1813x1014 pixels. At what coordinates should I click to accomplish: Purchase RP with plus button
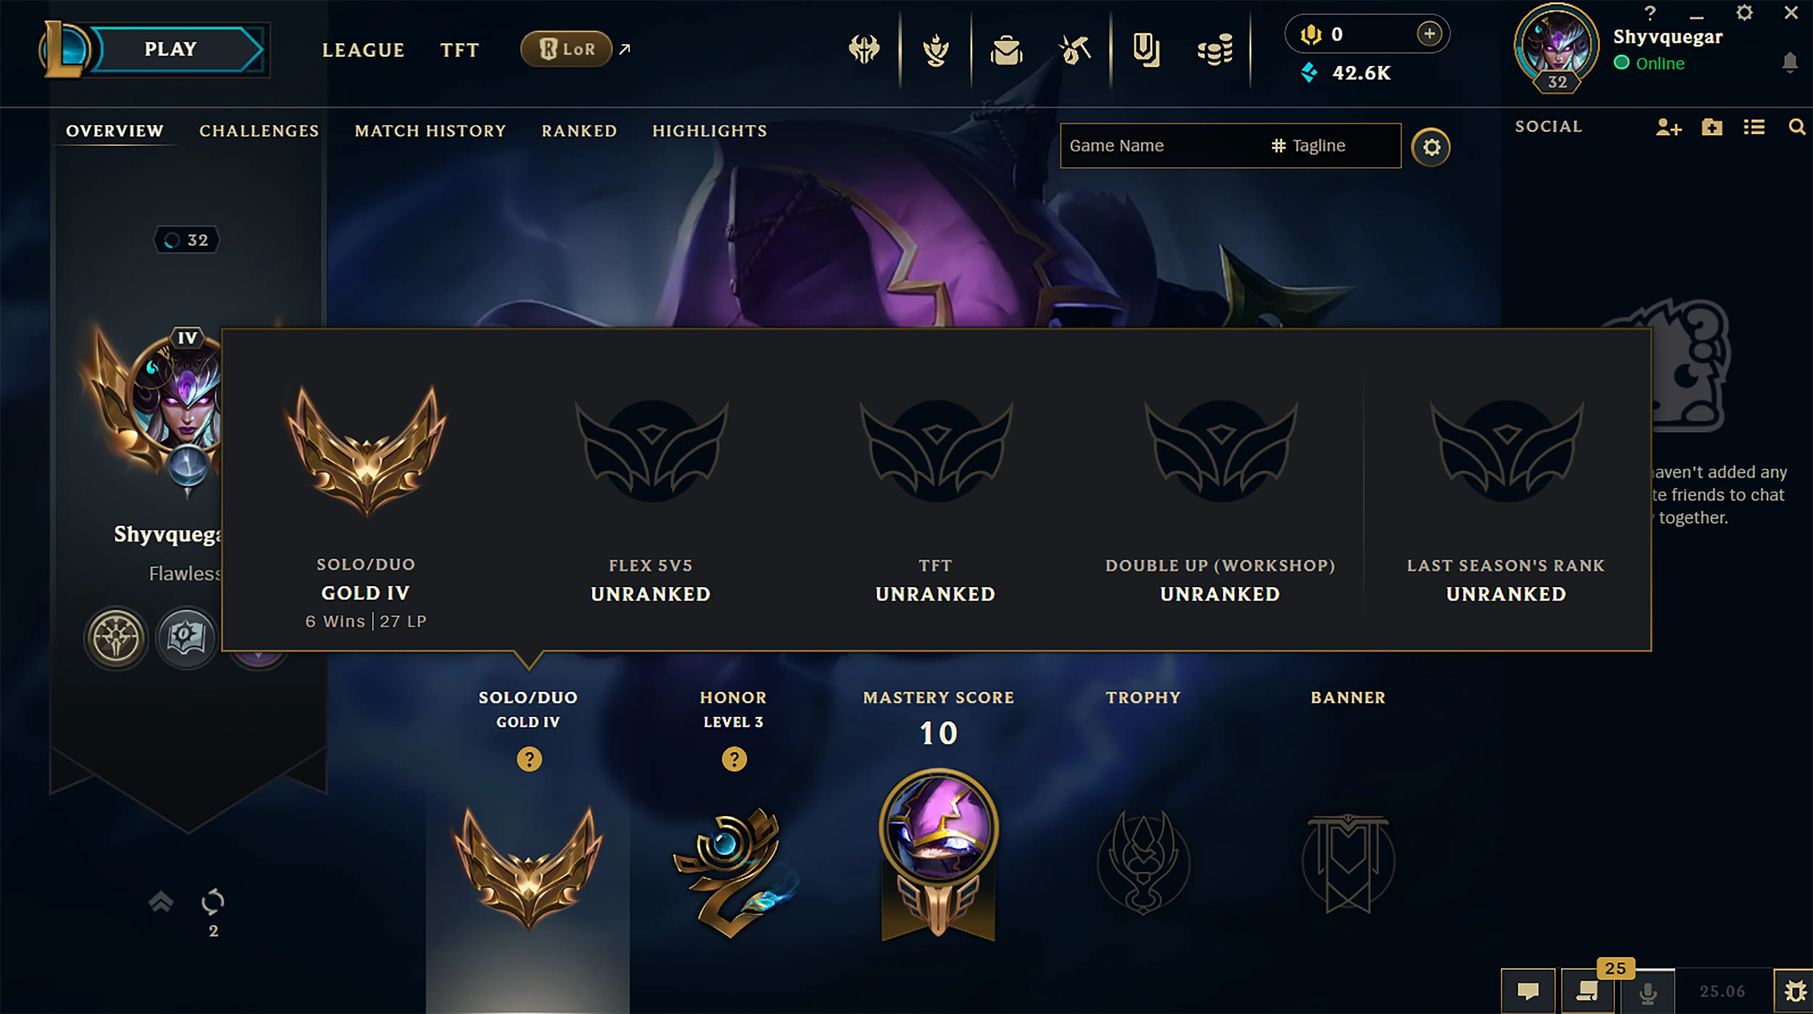pyautogui.click(x=1429, y=34)
